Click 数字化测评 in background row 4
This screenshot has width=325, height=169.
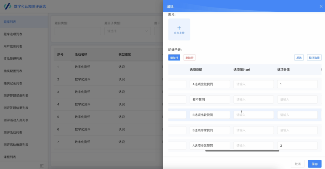[82, 105]
